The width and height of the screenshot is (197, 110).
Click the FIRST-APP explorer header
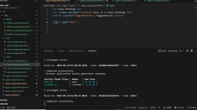pos(4,5)
